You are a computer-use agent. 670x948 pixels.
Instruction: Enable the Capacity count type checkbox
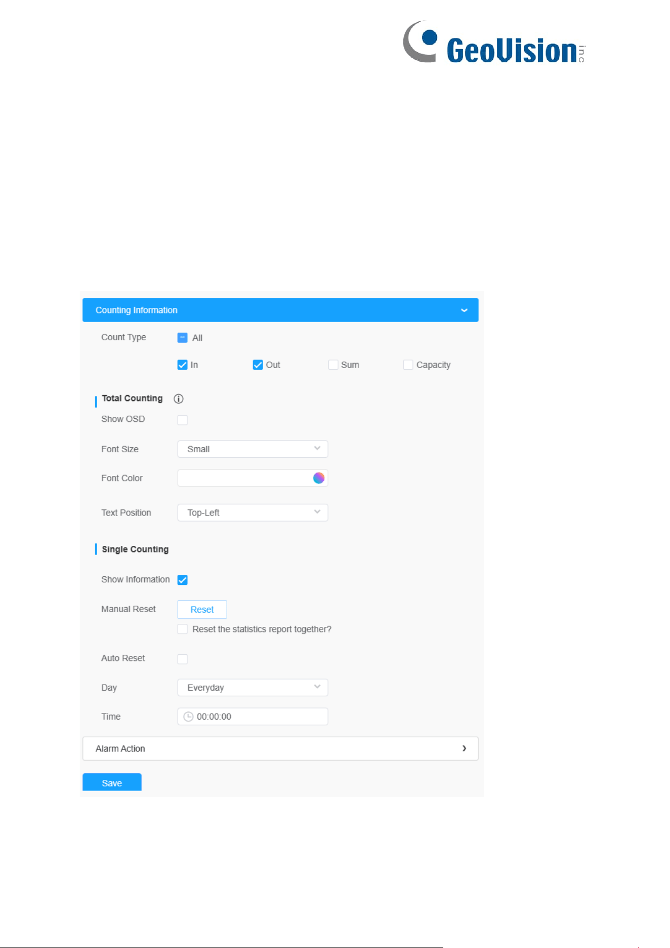point(408,365)
